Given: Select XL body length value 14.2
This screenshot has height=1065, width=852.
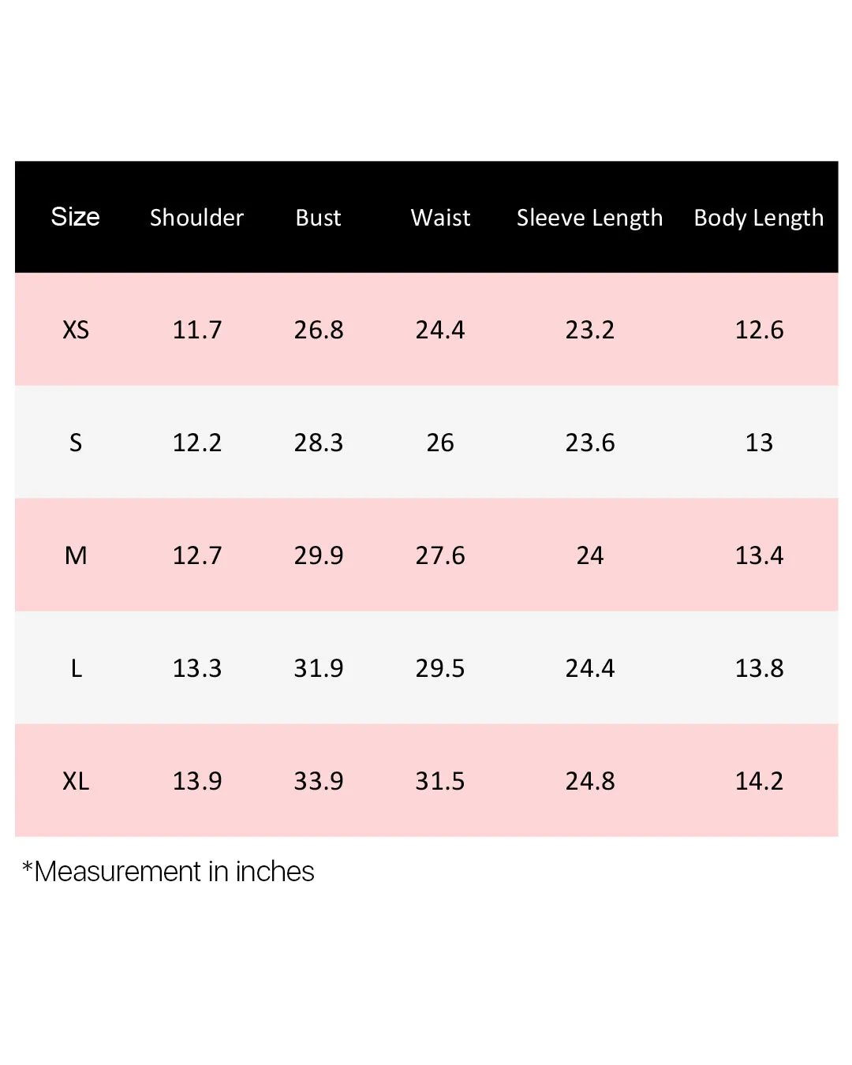Looking at the screenshot, I should tap(759, 781).
